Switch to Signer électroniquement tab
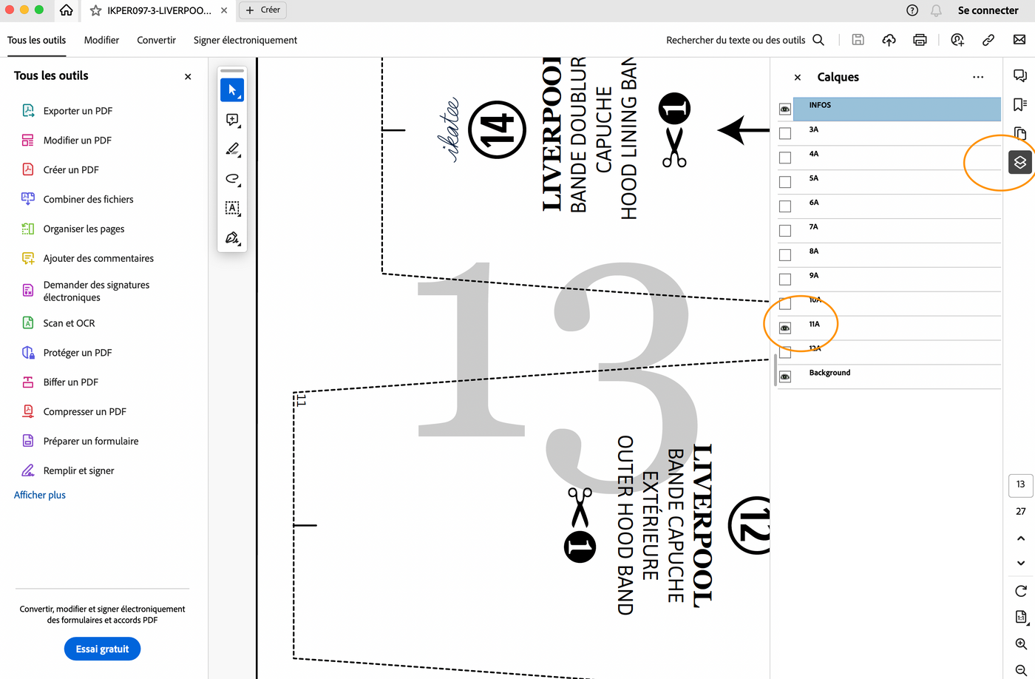The image size is (1035, 679). pyautogui.click(x=245, y=40)
